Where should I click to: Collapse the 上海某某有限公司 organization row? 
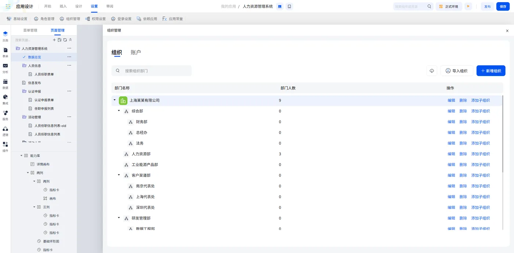tap(115, 100)
